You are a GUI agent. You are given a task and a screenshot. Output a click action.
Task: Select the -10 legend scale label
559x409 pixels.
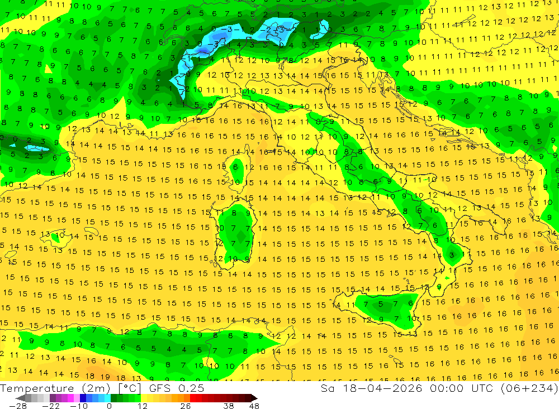pyautogui.click(x=79, y=406)
